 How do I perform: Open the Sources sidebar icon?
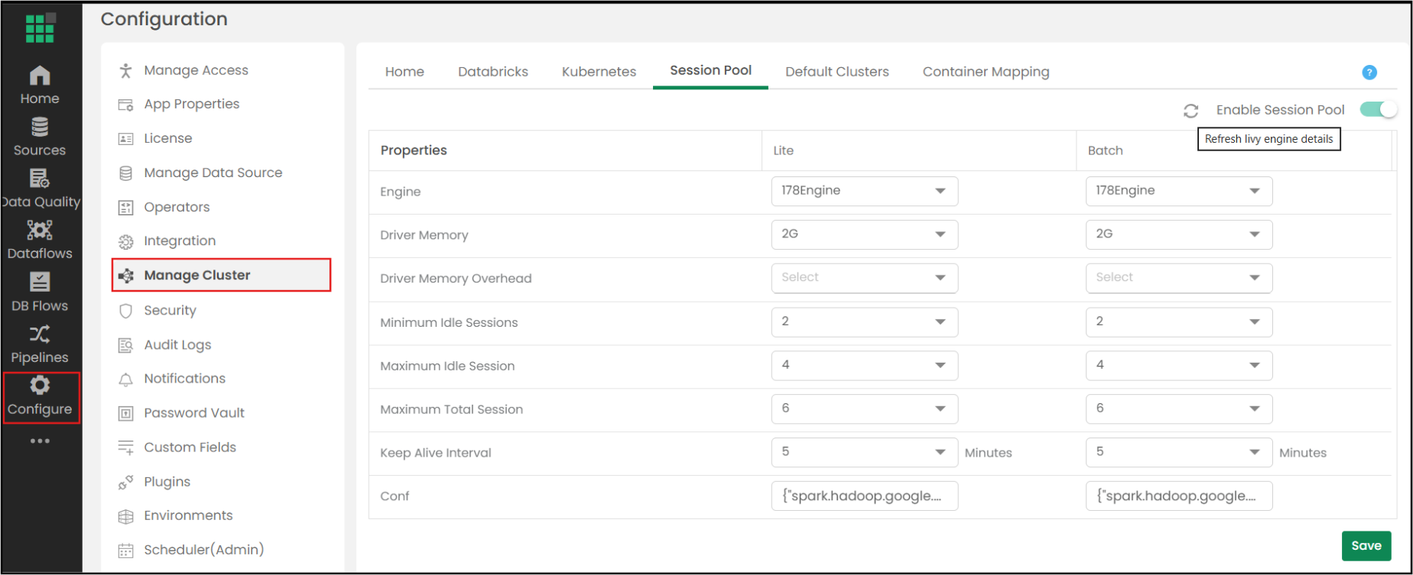[x=40, y=137]
